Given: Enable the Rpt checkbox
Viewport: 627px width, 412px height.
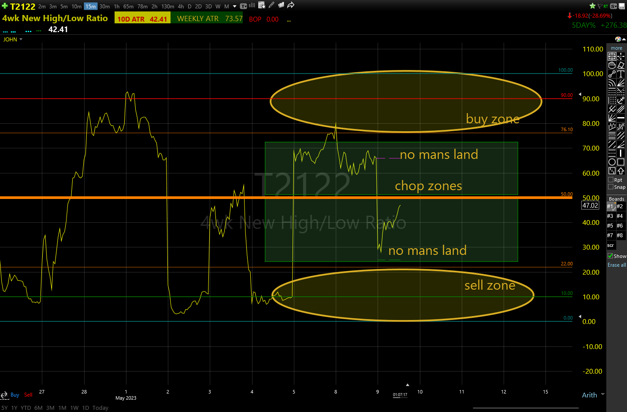Looking at the screenshot, I should click(x=611, y=180).
